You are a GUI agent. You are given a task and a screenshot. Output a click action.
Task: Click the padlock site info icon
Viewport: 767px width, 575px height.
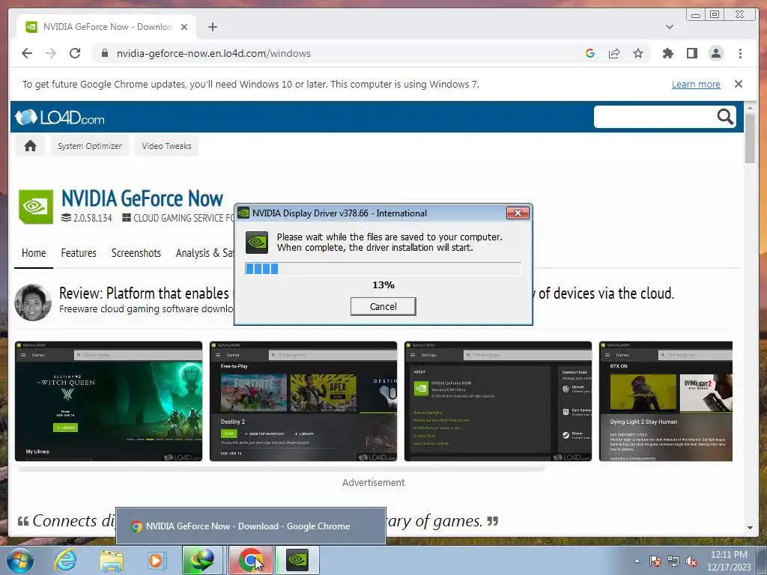pyautogui.click(x=104, y=53)
